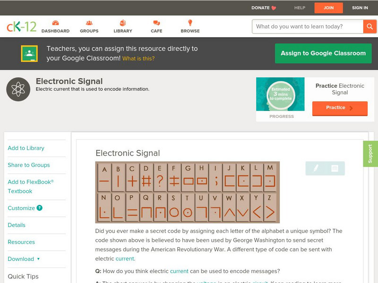This screenshot has height=283, width=378.
Task: Open the Cafe chat icon
Action: (156, 23)
